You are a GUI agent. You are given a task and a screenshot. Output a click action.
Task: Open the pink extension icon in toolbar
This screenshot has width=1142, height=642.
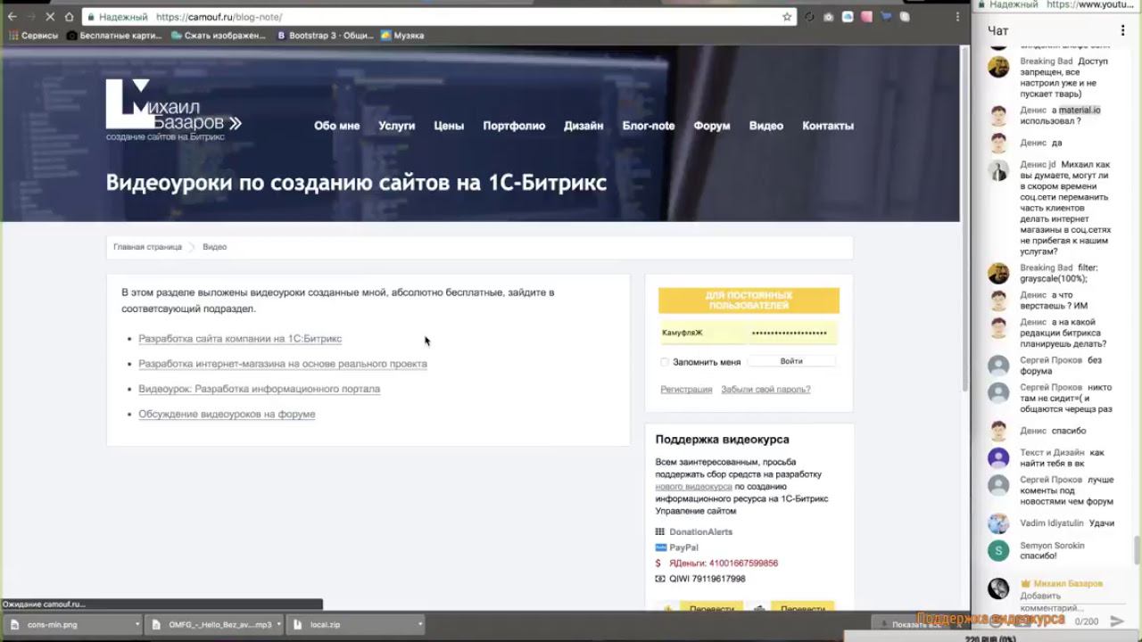click(866, 17)
